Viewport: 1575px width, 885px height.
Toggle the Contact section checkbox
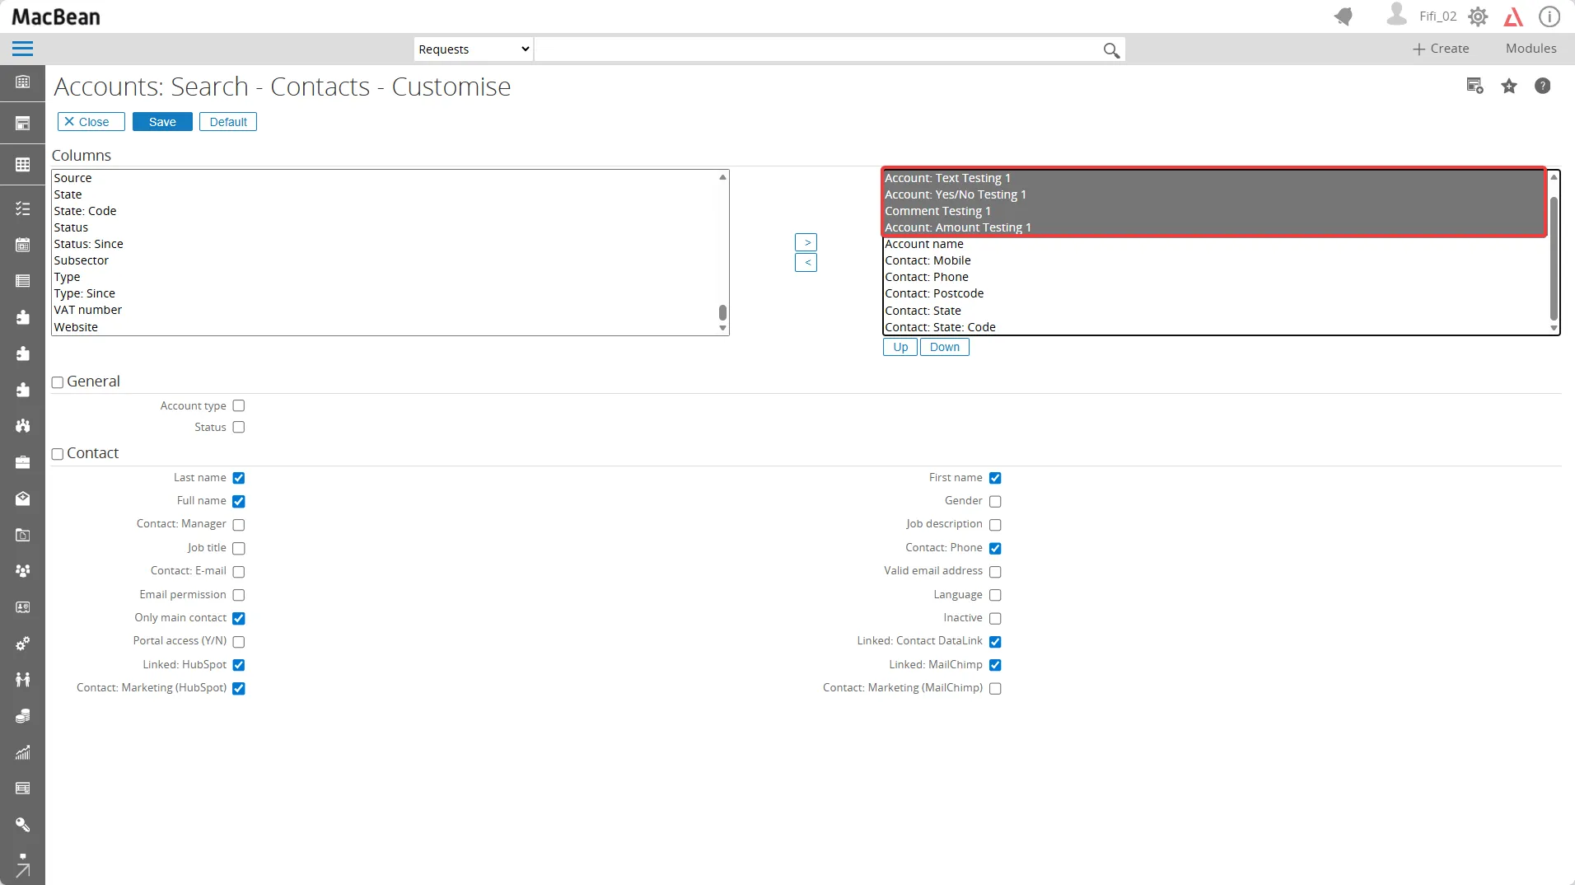[x=58, y=454]
